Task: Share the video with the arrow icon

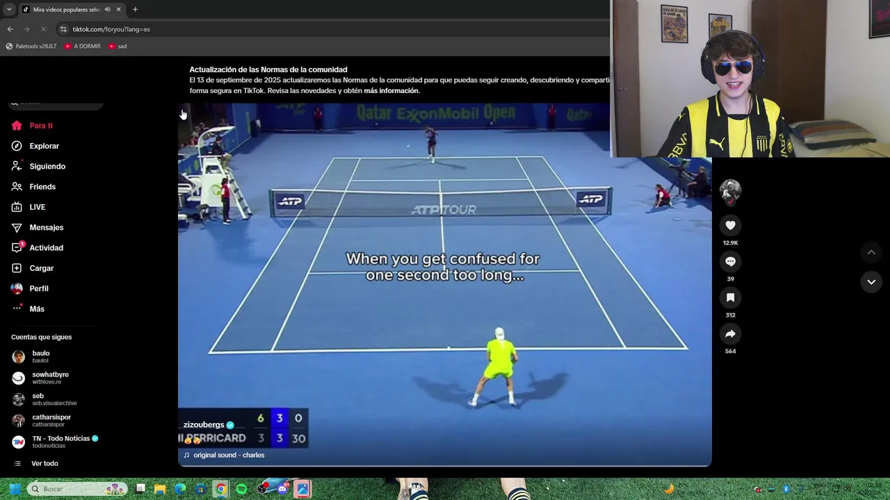Action: [x=730, y=334]
